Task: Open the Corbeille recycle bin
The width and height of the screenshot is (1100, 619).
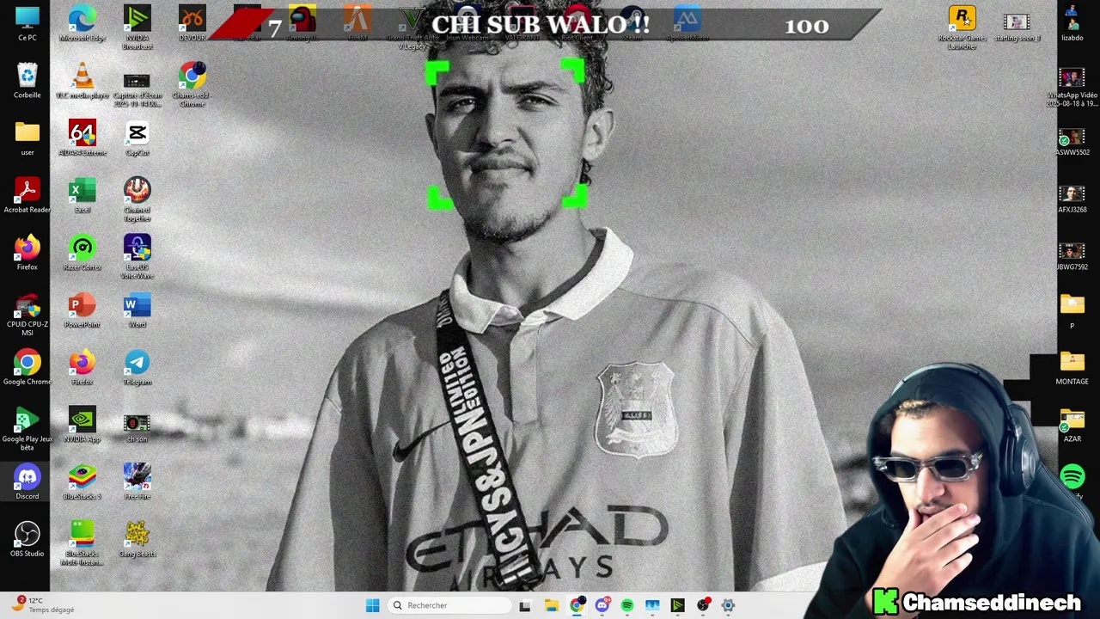Action: 27,81
